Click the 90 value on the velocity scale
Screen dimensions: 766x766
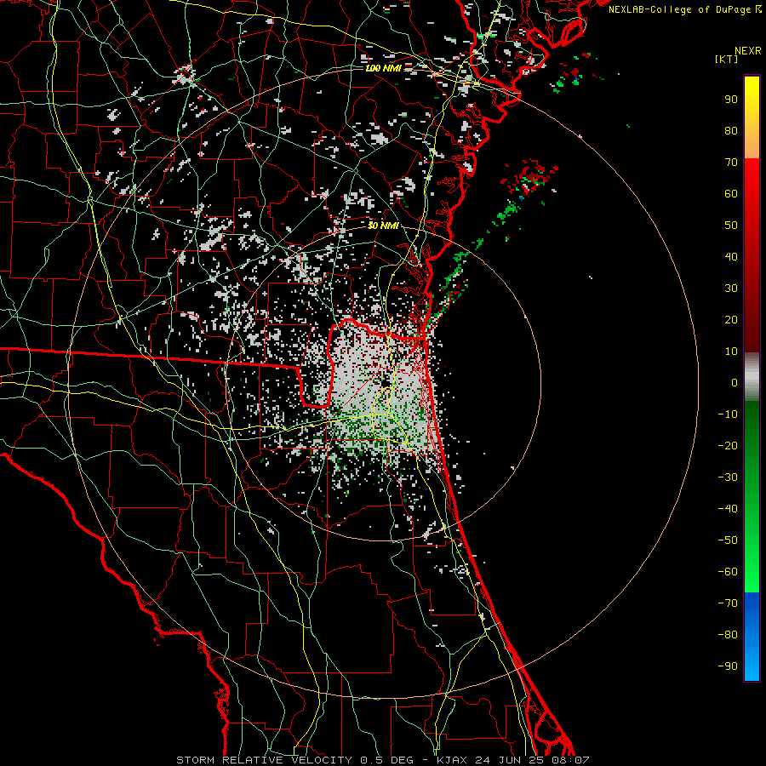pos(731,100)
